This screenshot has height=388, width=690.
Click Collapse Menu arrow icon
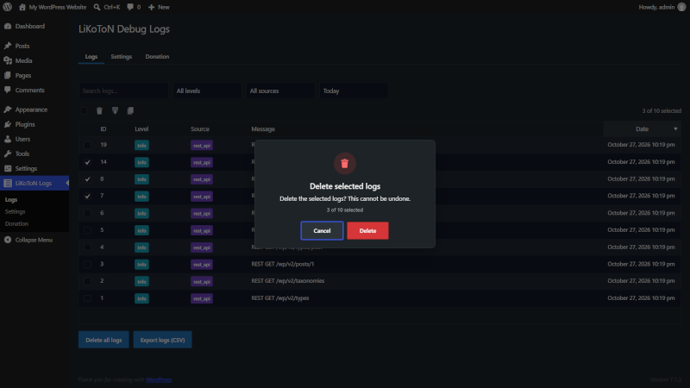click(8, 240)
